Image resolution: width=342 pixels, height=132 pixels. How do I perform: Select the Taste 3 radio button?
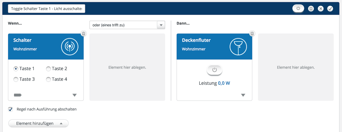pyautogui.click(x=16, y=79)
